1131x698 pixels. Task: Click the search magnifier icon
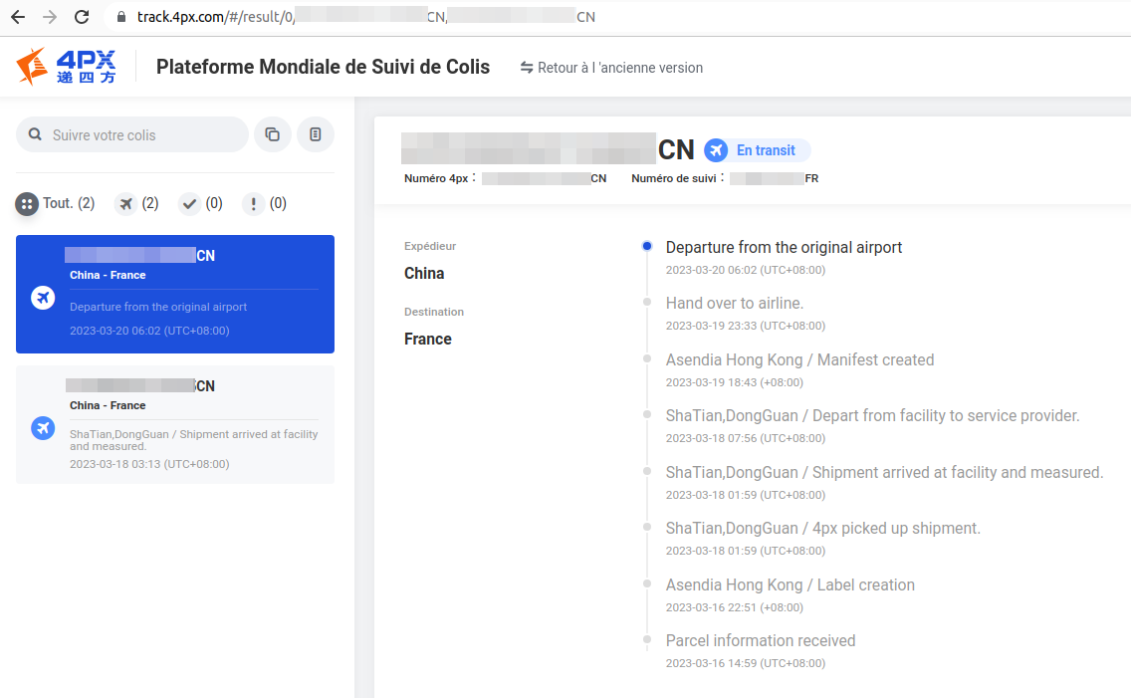[35, 134]
